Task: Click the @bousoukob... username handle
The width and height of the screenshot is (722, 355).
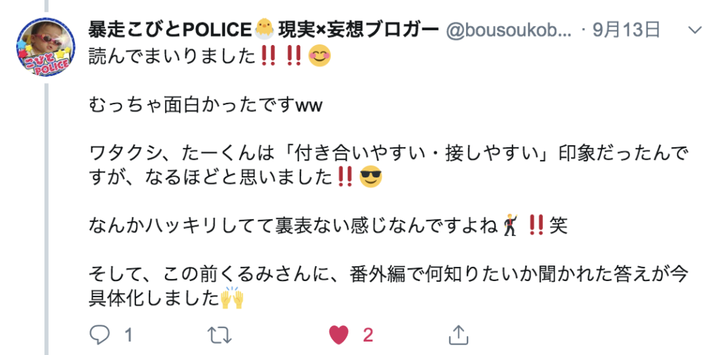Action: pyautogui.click(x=509, y=31)
